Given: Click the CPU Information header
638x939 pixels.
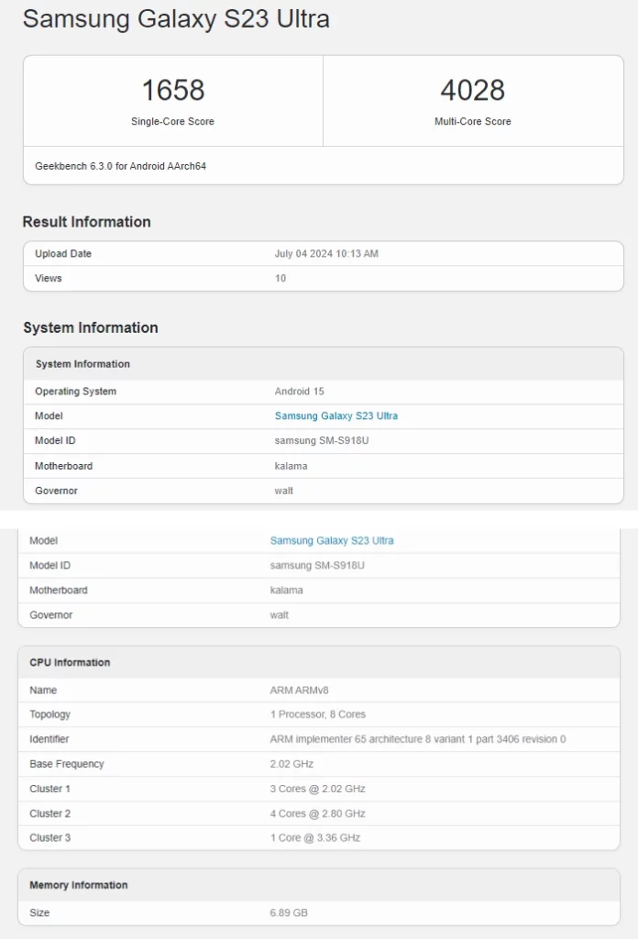Looking at the screenshot, I should click(x=70, y=662).
